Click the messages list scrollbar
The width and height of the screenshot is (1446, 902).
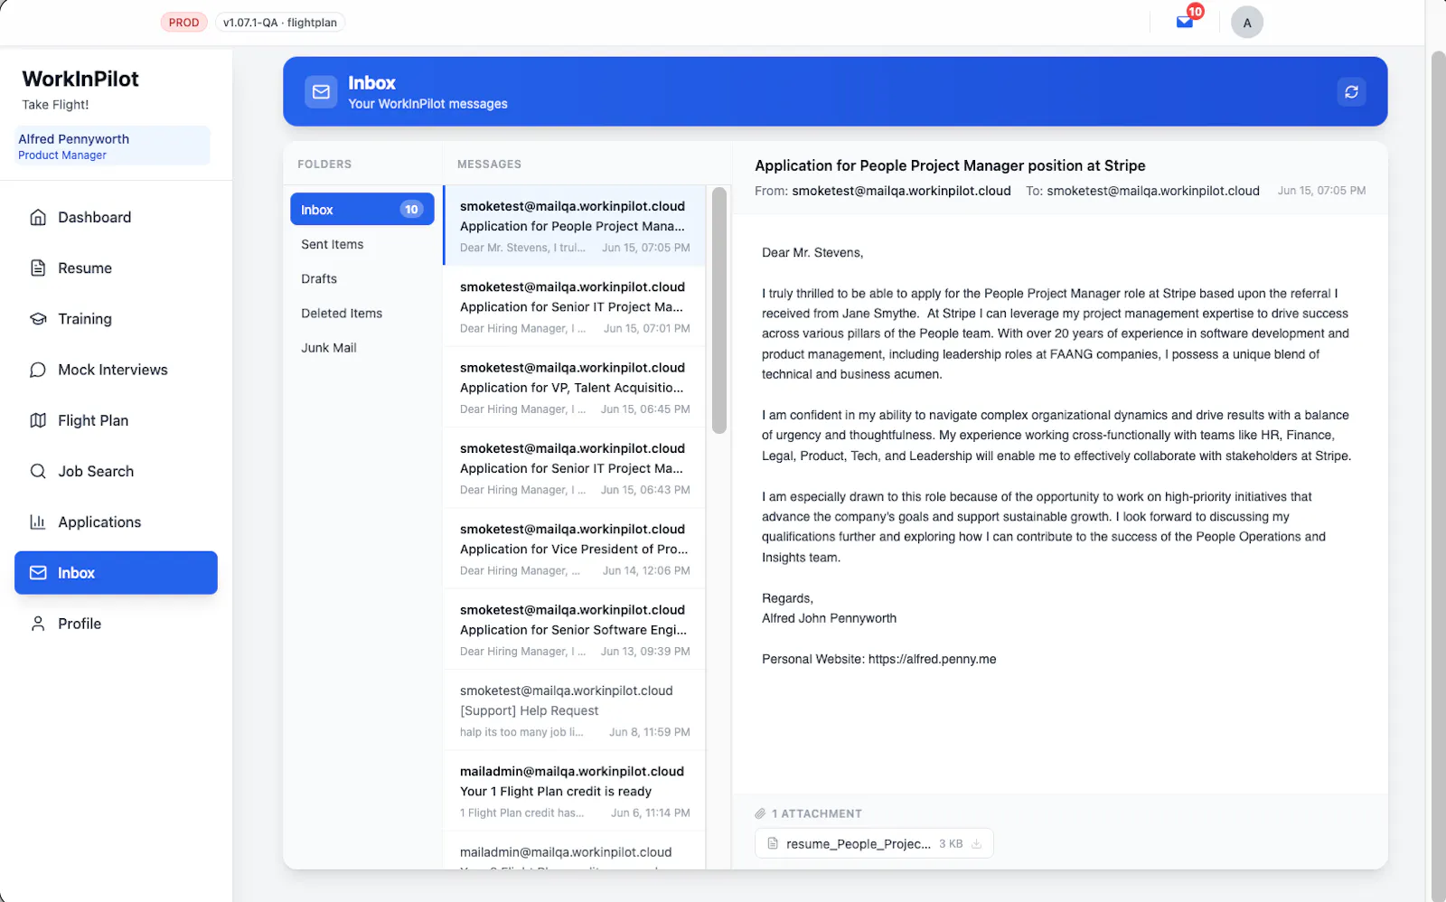tap(719, 311)
